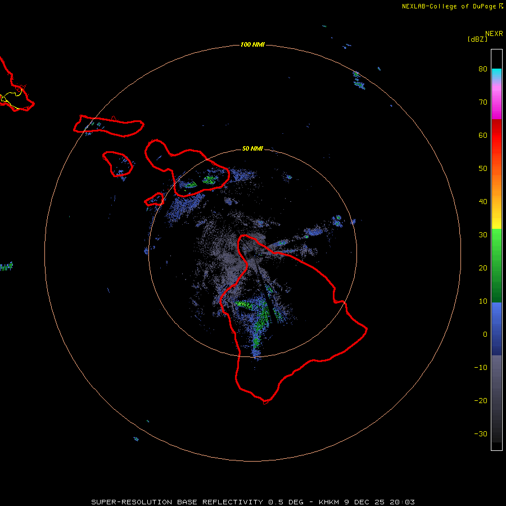Viewport: 506px width, 506px height.
Task: Click the 0 value on the dBZ scale
Action: click(485, 335)
